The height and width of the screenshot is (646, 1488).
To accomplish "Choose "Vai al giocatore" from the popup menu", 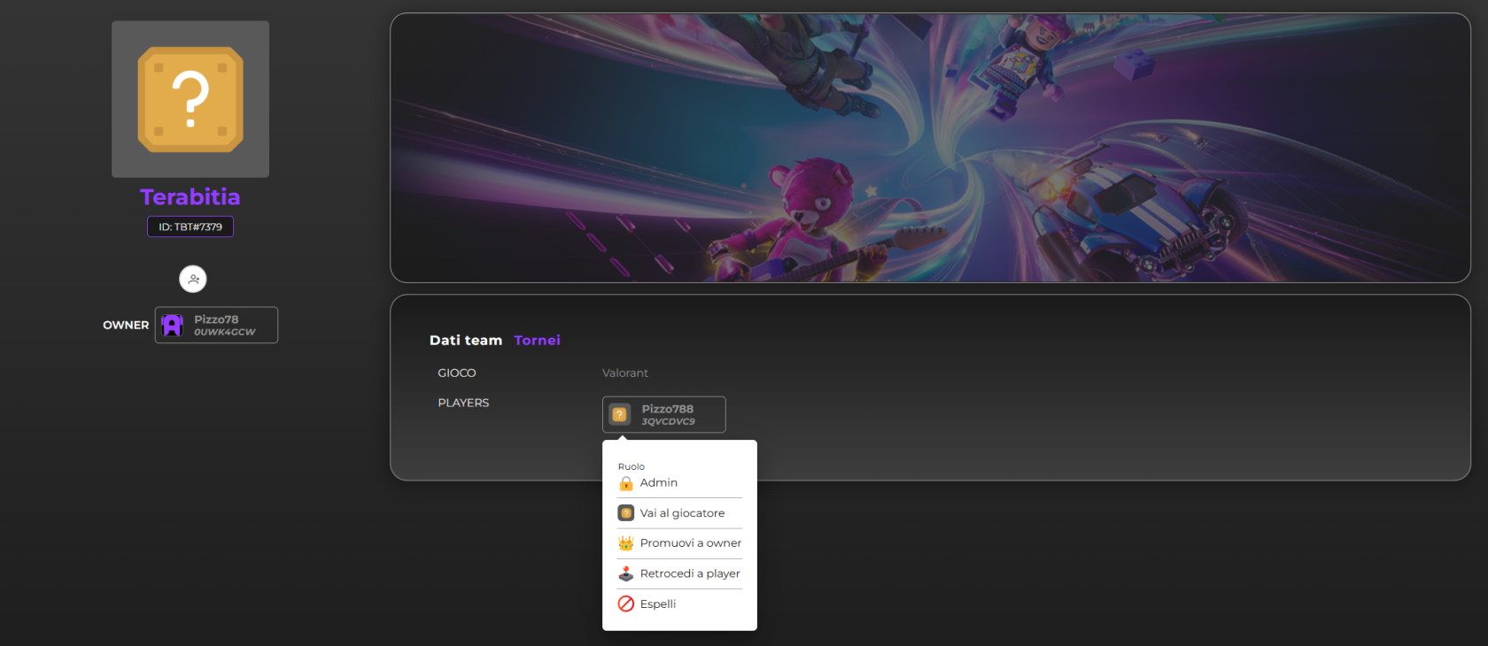I will 682,513.
